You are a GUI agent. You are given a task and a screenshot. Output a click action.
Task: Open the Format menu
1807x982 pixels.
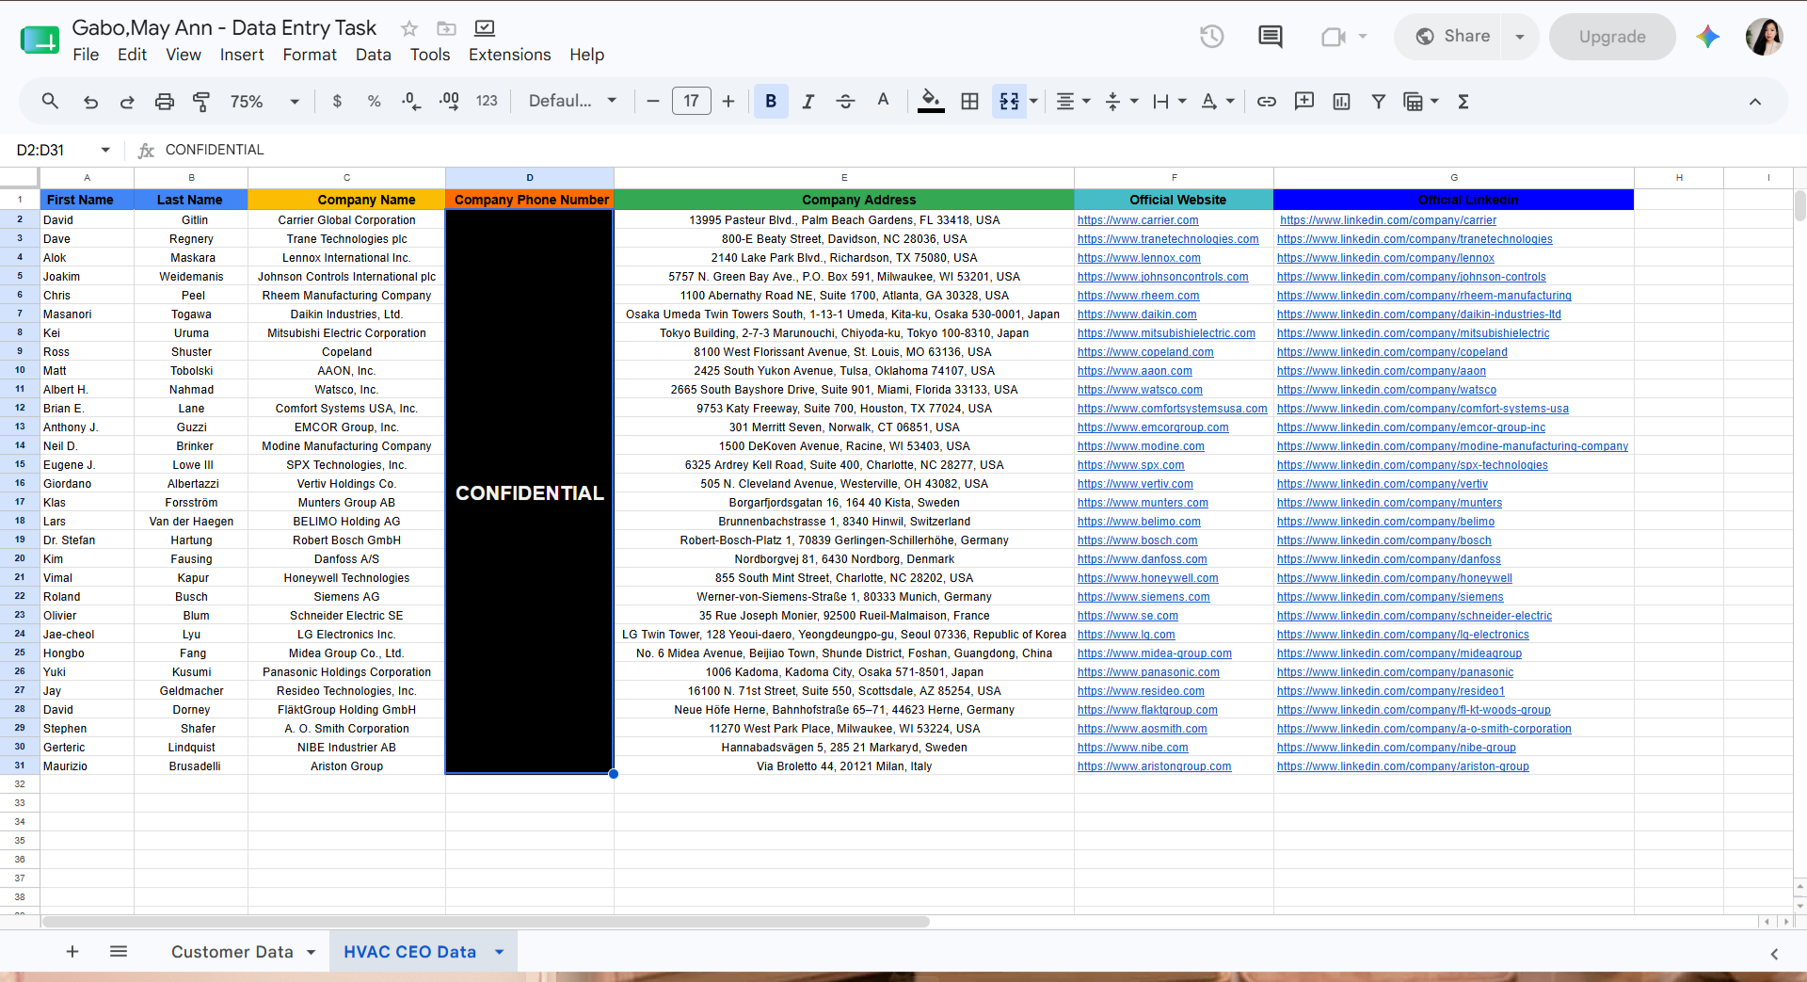pos(310,55)
